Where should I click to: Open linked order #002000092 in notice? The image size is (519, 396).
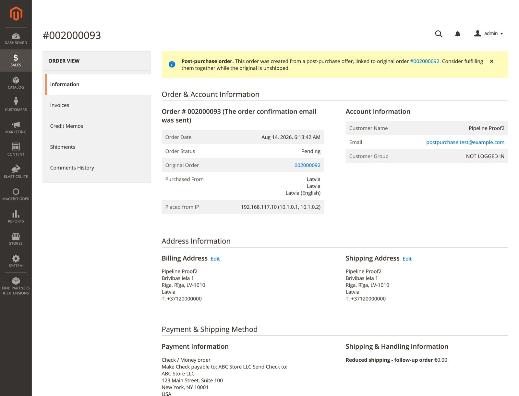click(x=425, y=61)
